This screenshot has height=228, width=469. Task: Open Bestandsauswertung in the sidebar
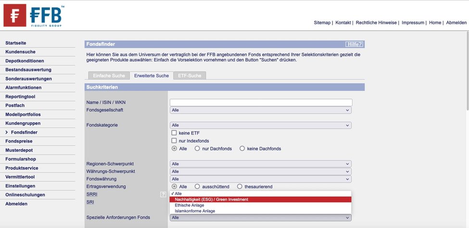coord(28,70)
